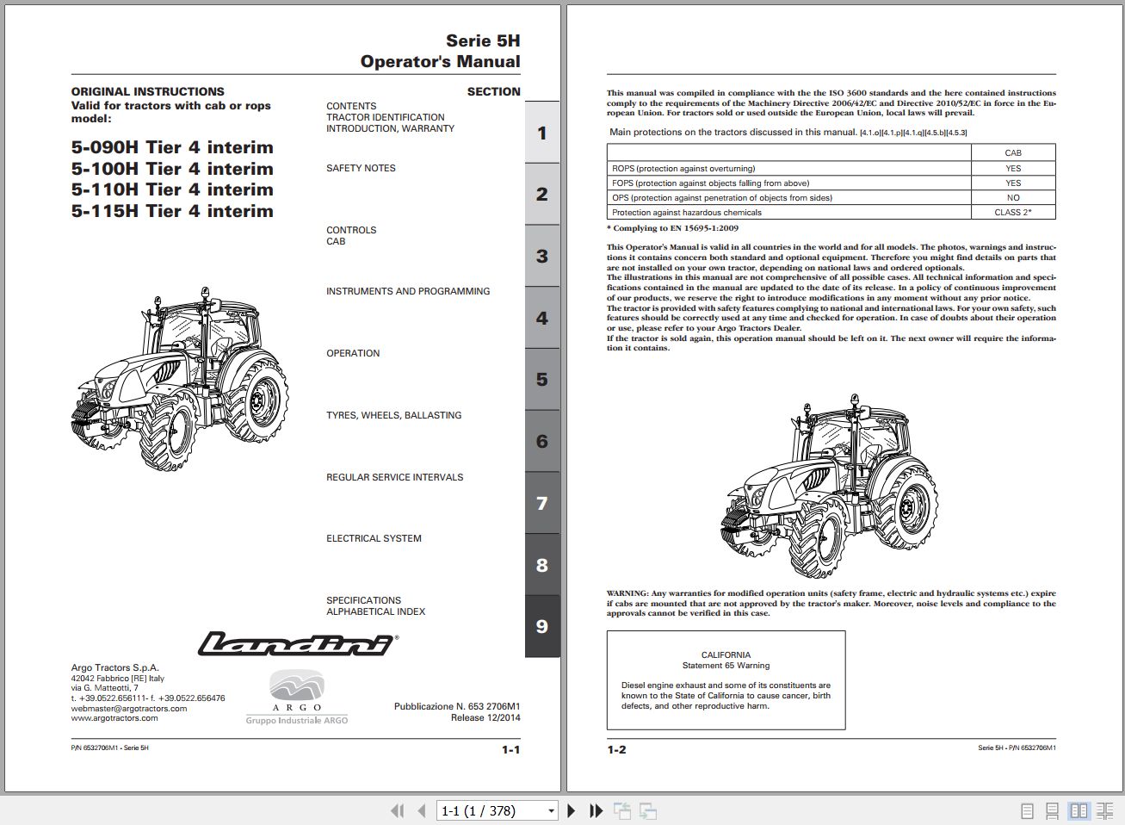The image size is (1125, 825).
Task: Click the www.argotractors.com web address
Action: [114, 718]
